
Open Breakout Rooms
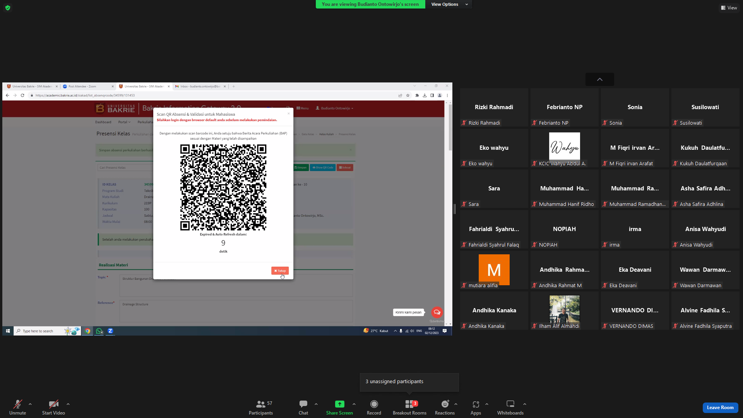point(409,407)
